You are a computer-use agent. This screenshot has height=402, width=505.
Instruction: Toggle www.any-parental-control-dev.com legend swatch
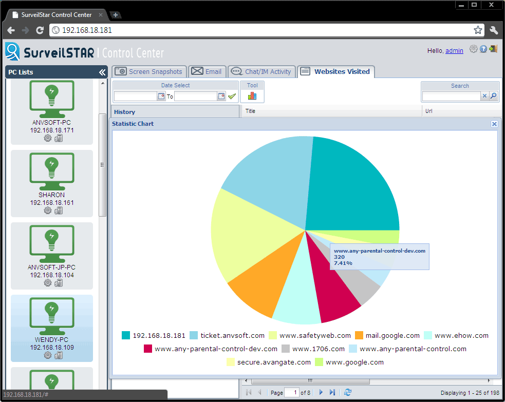[x=148, y=349]
